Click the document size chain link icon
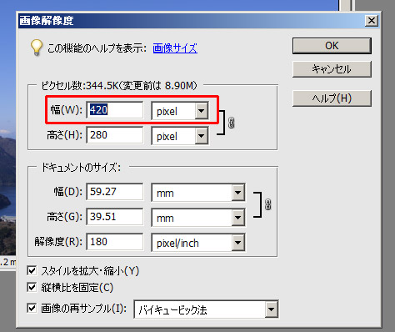Screen dimensions: 395x332 [267, 204]
